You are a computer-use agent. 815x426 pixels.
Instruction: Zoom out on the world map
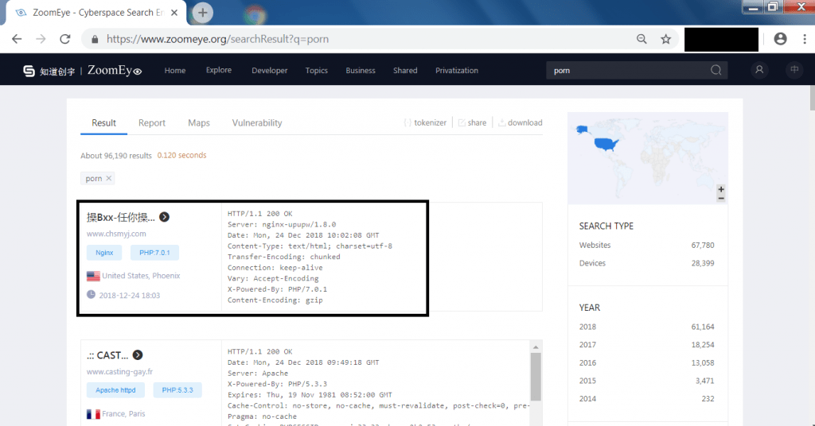click(721, 198)
